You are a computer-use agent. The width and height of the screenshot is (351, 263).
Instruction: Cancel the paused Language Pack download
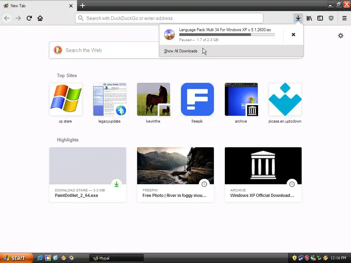293,35
